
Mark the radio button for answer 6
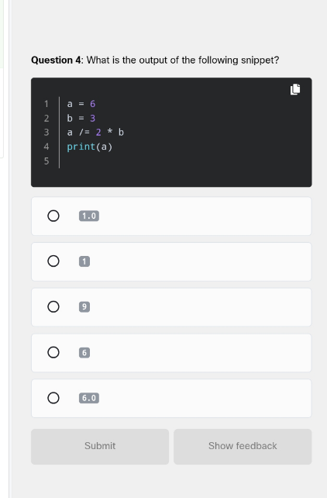(x=53, y=352)
